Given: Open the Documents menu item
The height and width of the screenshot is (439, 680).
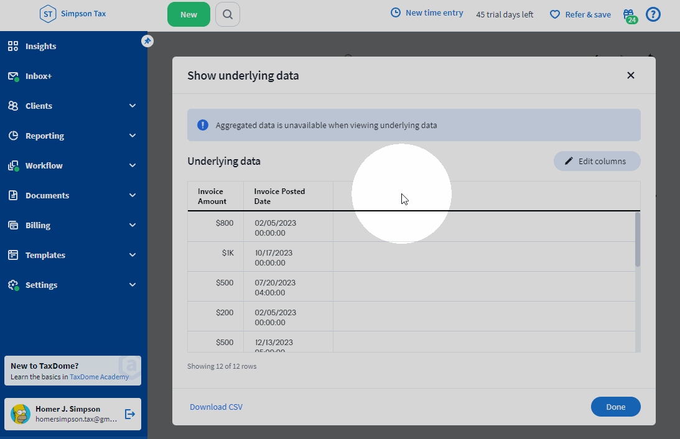Looking at the screenshot, I should pyautogui.click(x=47, y=195).
